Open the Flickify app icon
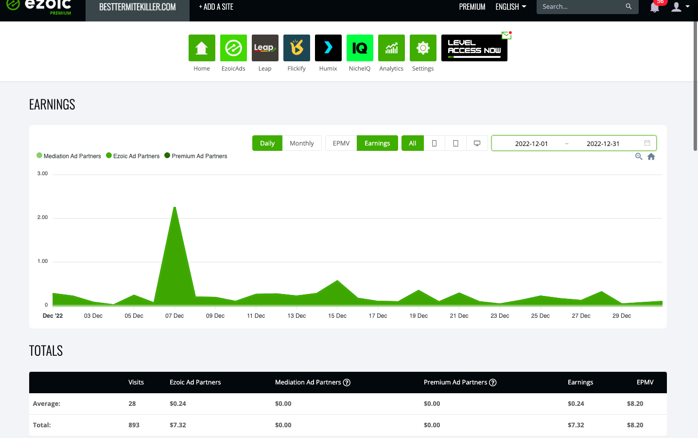The width and height of the screenshot is (698, 438). pyautogui.click(x=297, y=48)
